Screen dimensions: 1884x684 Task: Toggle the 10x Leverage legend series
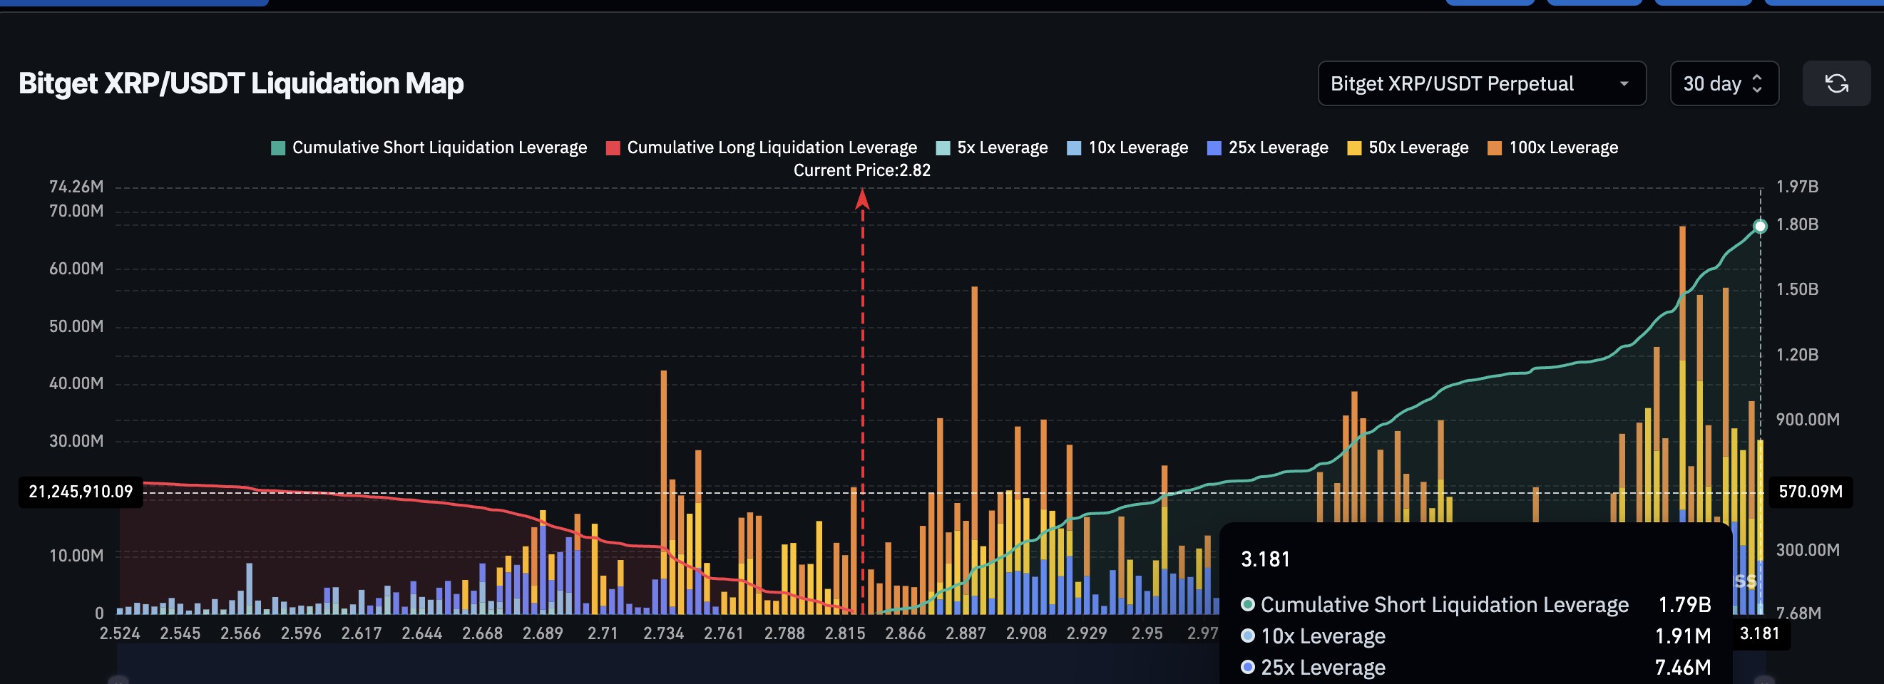[x=1128, y=147]
